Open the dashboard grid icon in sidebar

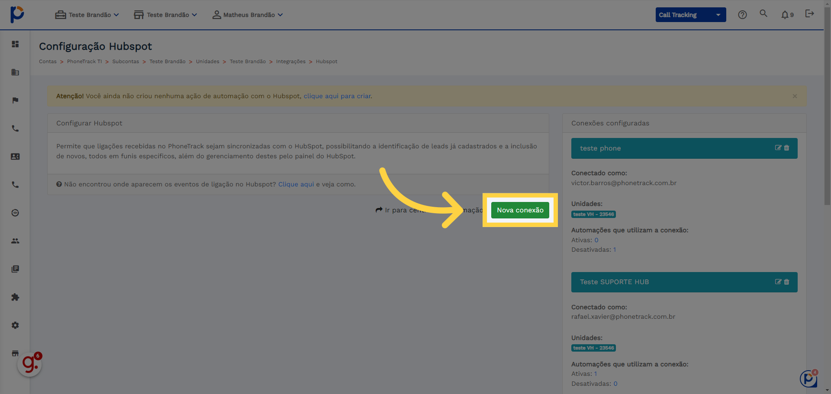click(x=15, y=44)
